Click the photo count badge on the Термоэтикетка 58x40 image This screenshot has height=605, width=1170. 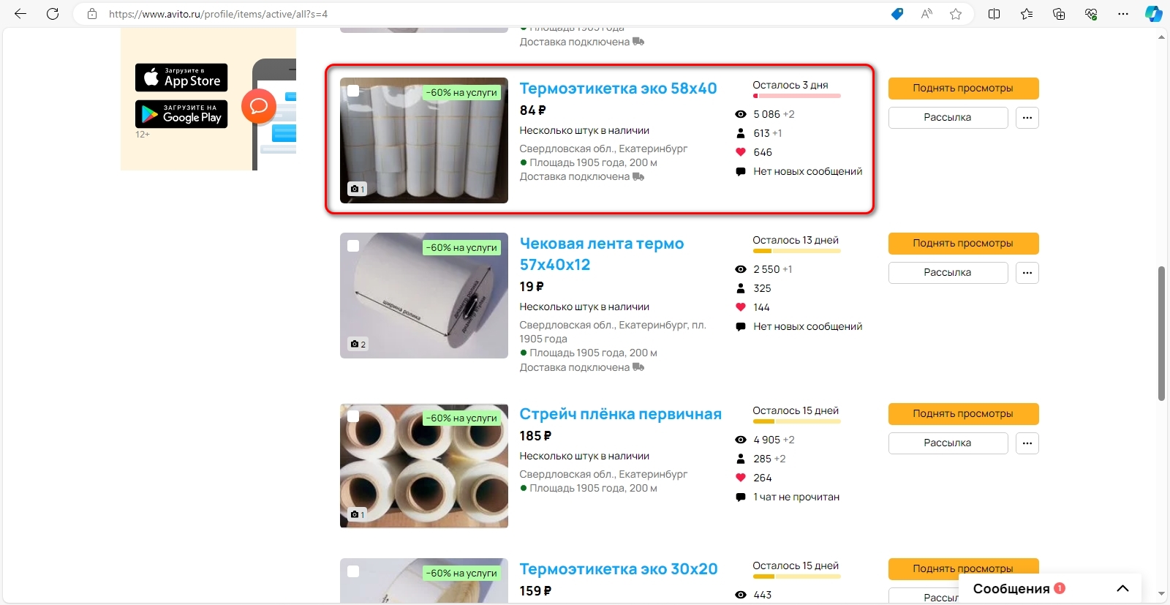point(358,189)
